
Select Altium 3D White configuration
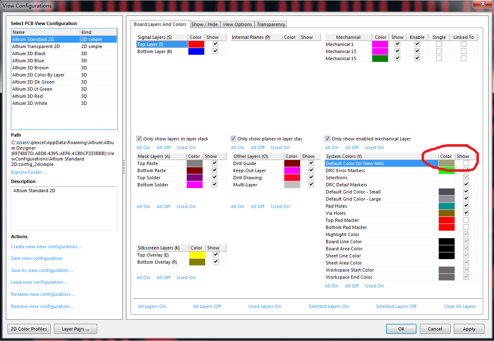[64, 103]
